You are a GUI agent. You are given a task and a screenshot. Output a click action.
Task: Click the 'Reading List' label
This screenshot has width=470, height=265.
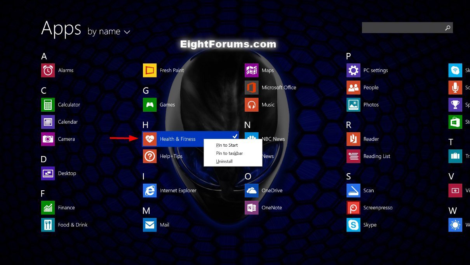pyautogui.click(x=377, y=156)
